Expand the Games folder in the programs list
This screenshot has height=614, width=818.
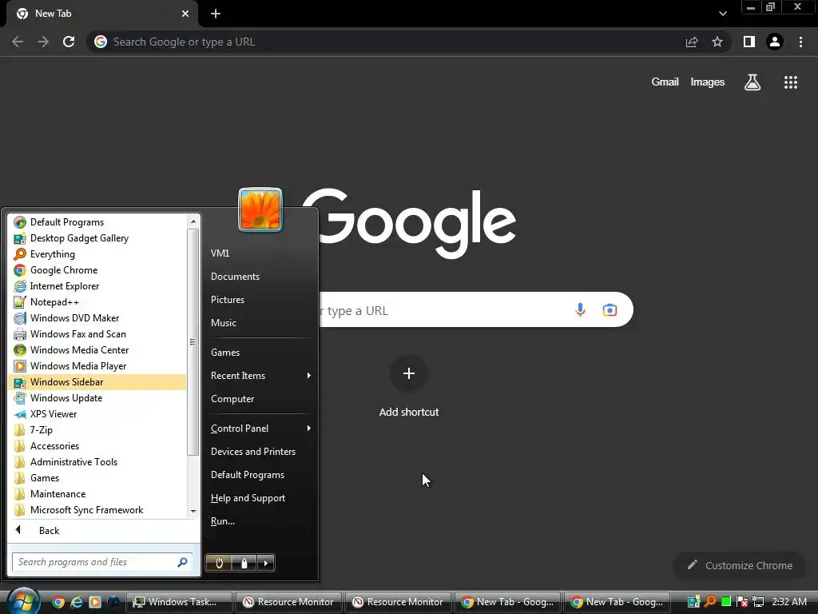(97, 478)
